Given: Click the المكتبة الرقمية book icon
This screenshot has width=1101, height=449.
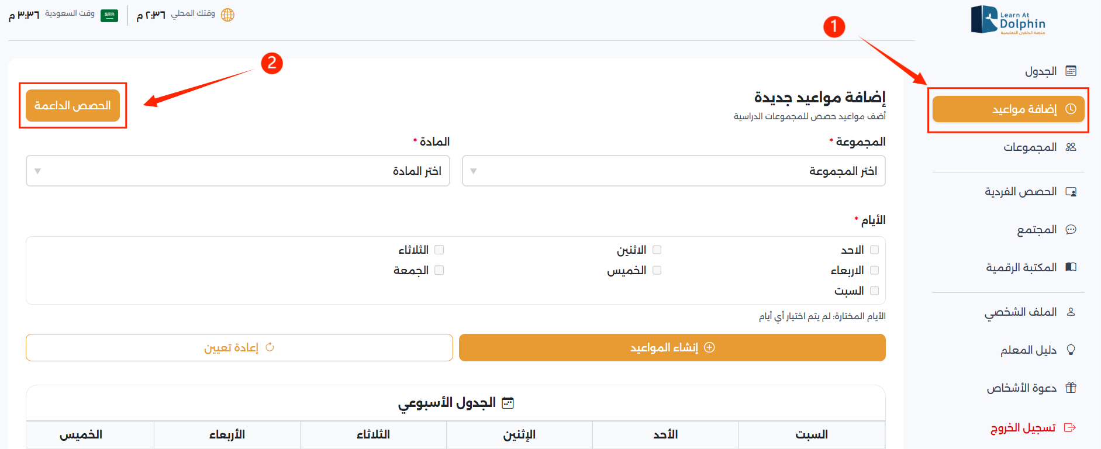Looking at the screenshot, I should (x=1072, y=267).
